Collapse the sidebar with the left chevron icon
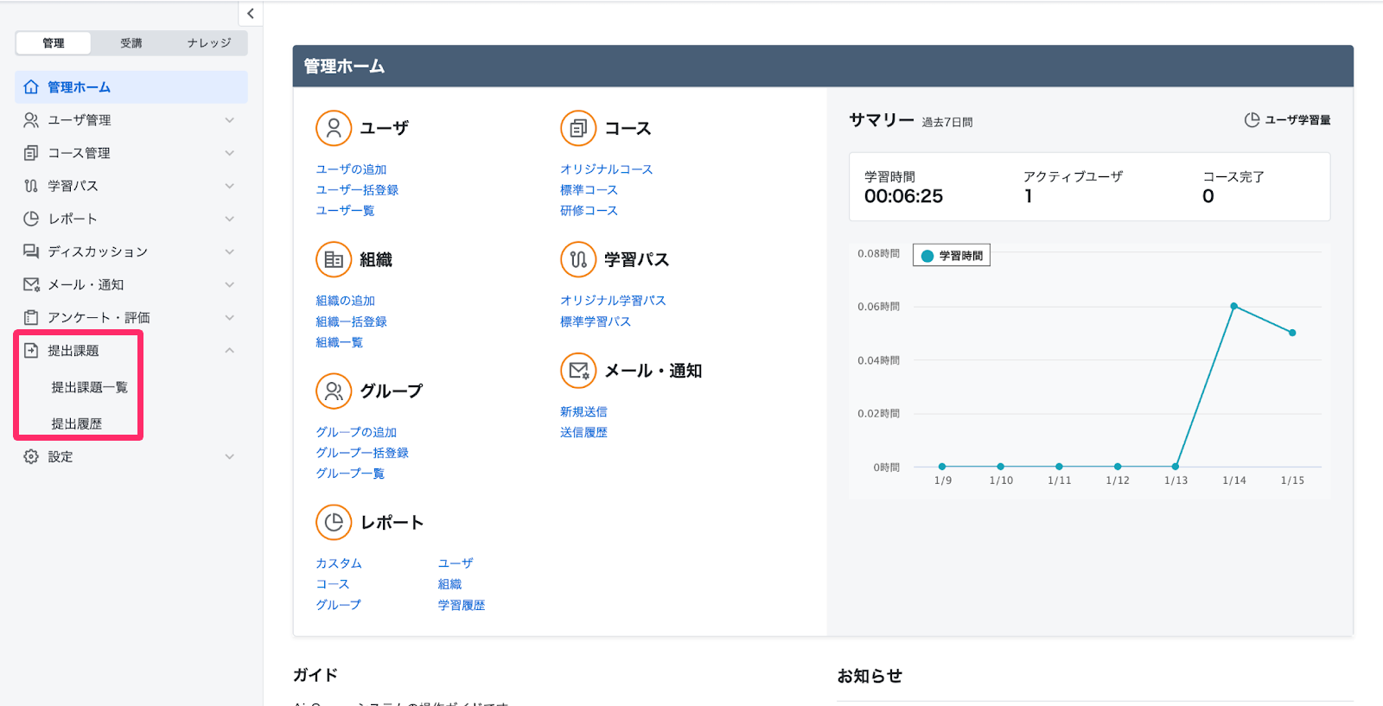The width and height of the screenshot is (1383, 706). pyautogui.click(x=251, y=13)
